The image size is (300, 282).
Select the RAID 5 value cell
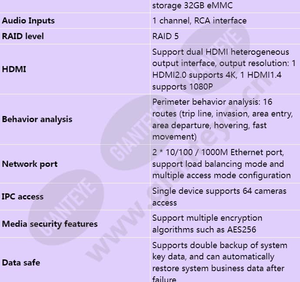click(165, 36)
